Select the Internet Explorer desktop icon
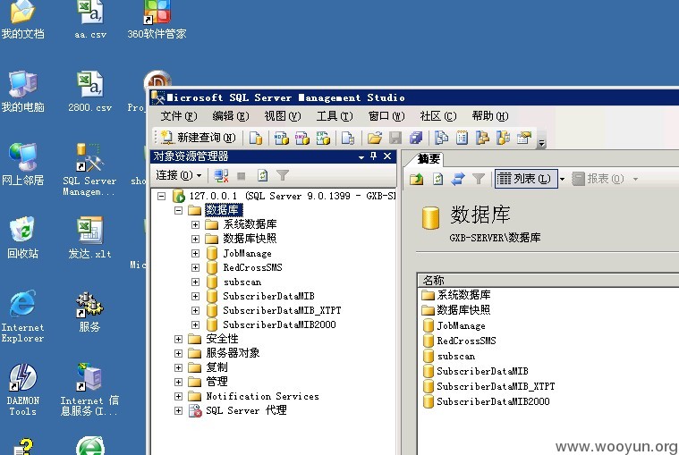679x455 pixels. coord(22,317)
